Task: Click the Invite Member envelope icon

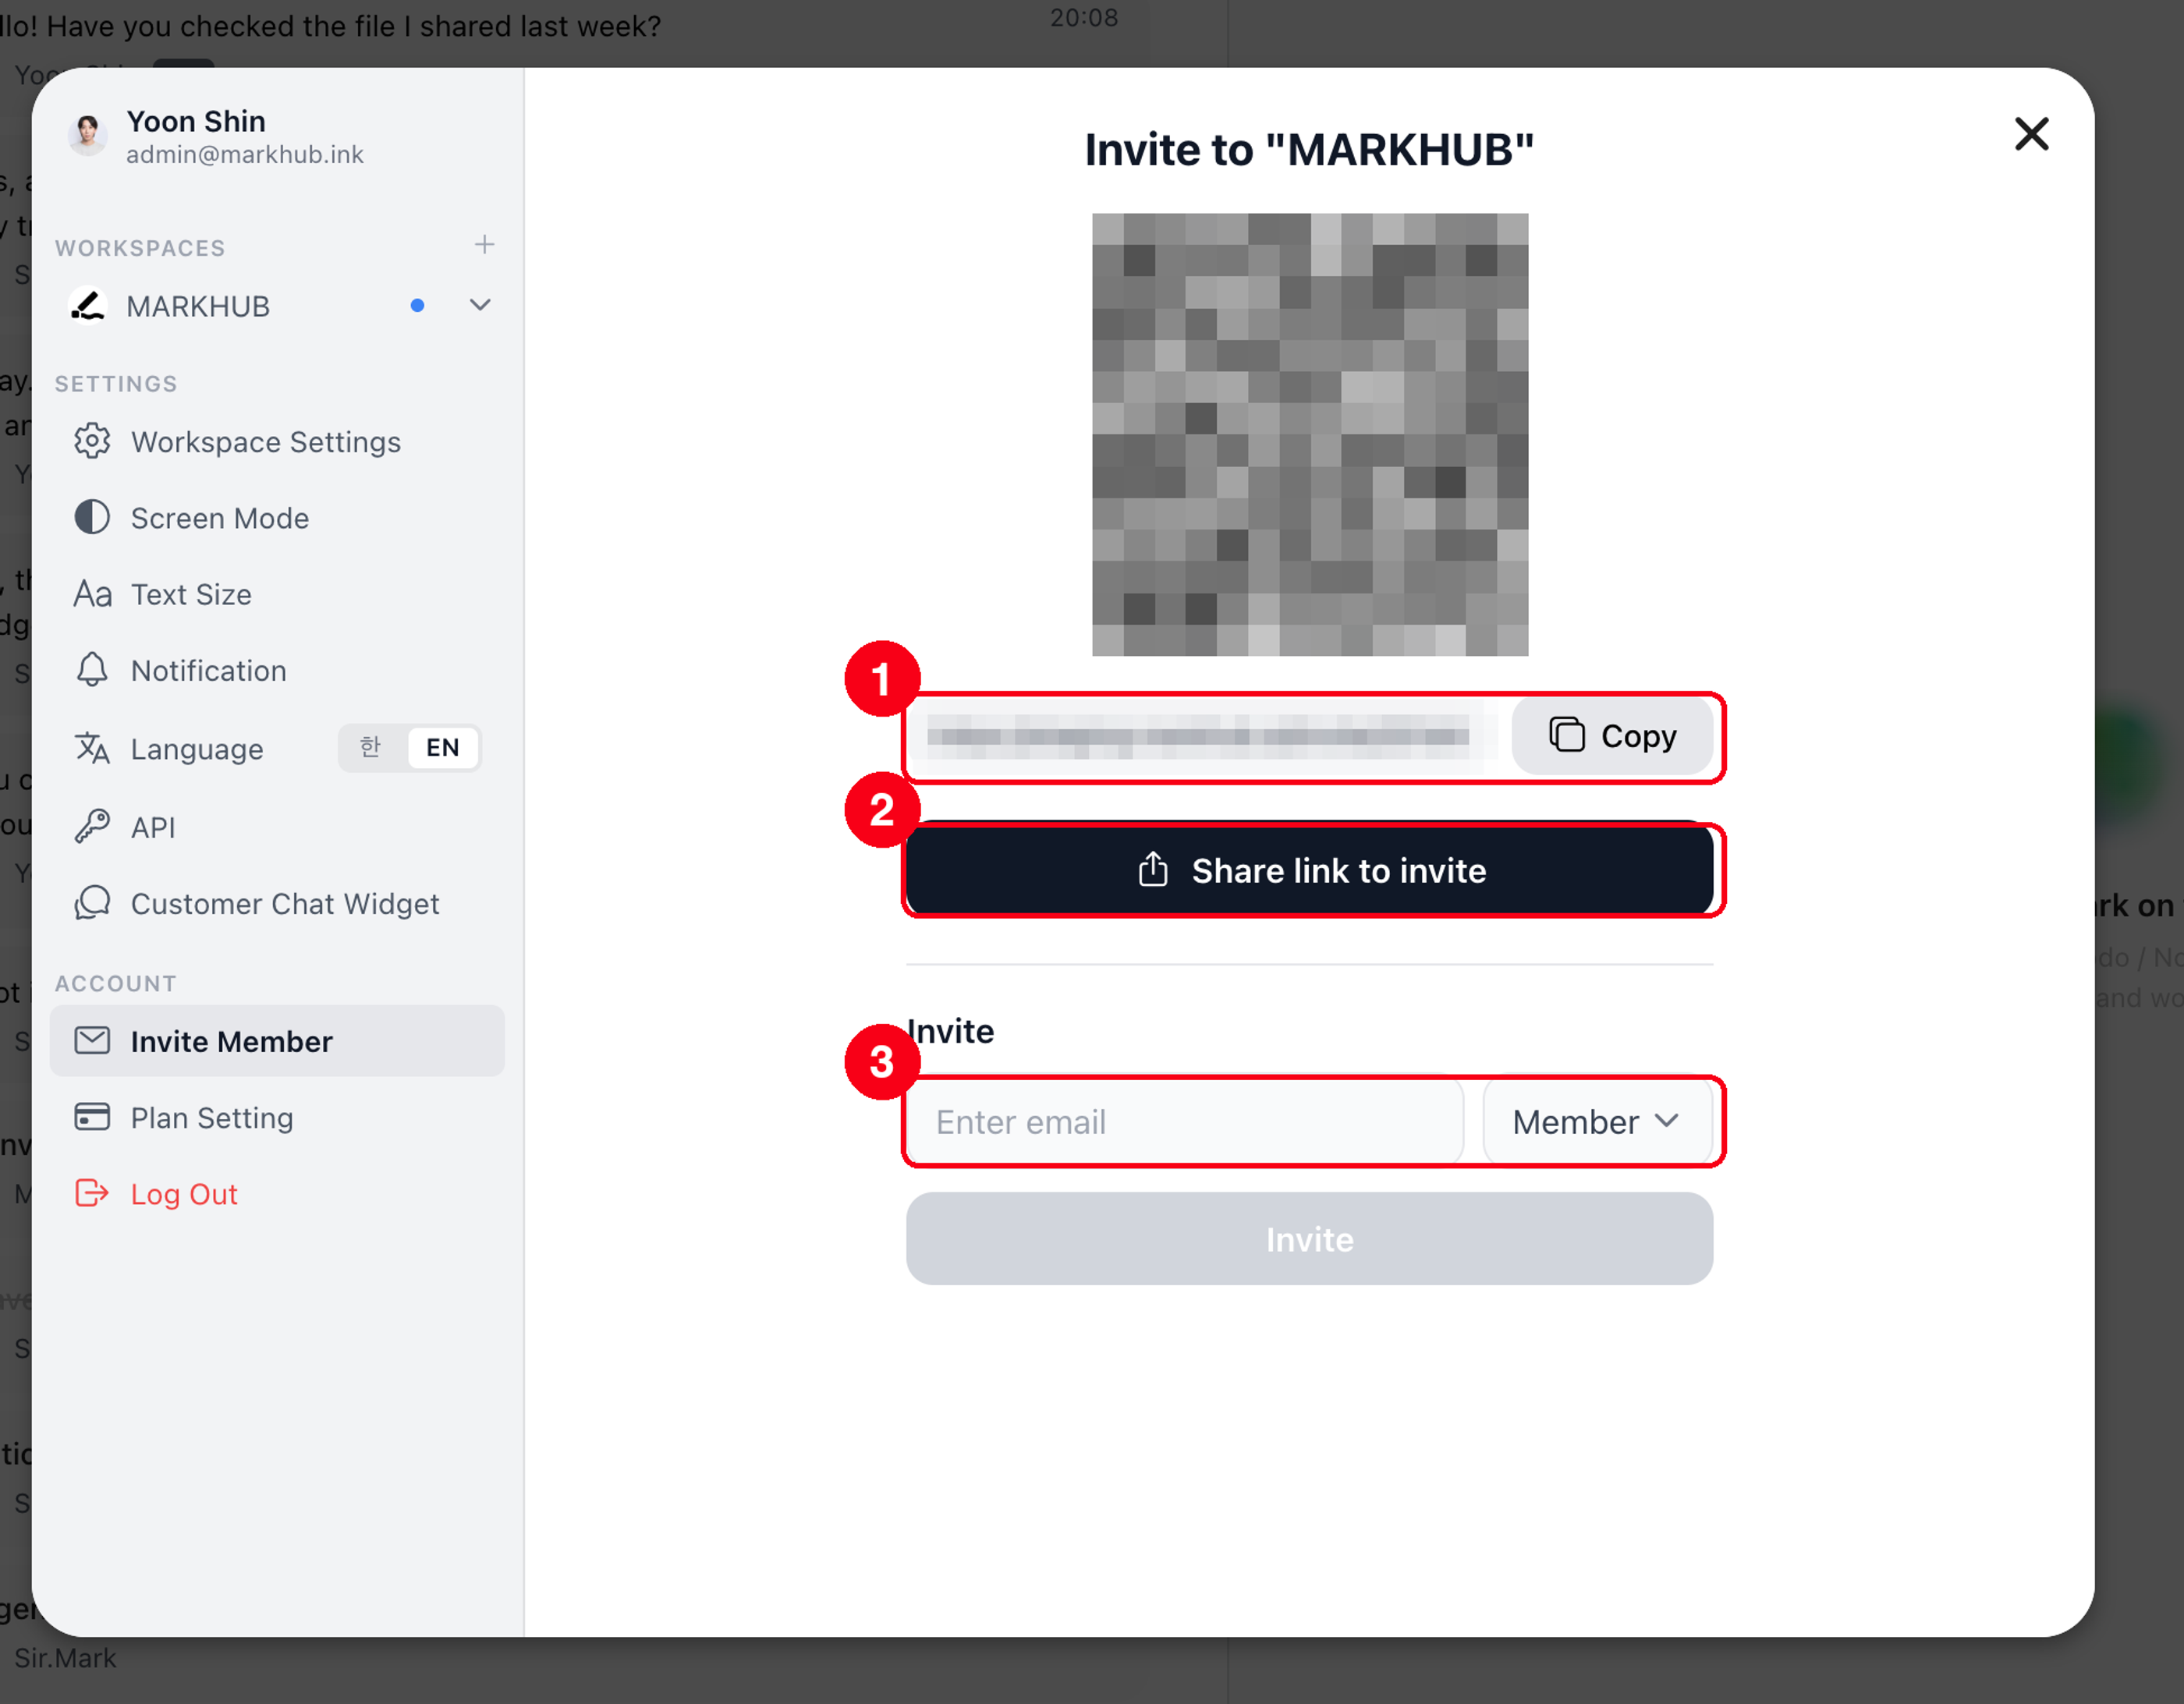Action: tap(92, 1040)
